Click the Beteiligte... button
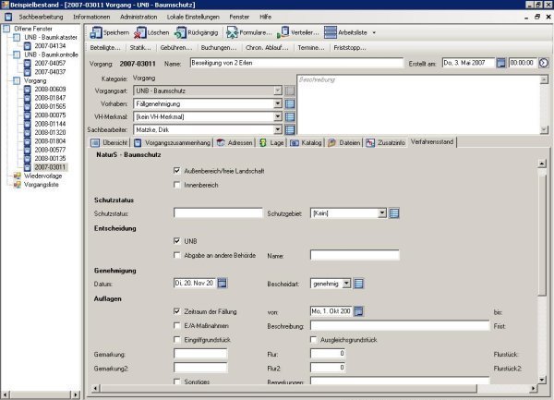Screen dimensions: 554x400 [105, 47]
